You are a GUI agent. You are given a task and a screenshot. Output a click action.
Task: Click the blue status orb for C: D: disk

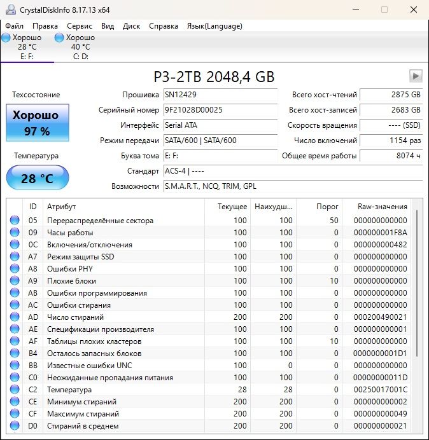tap(59, 38)
